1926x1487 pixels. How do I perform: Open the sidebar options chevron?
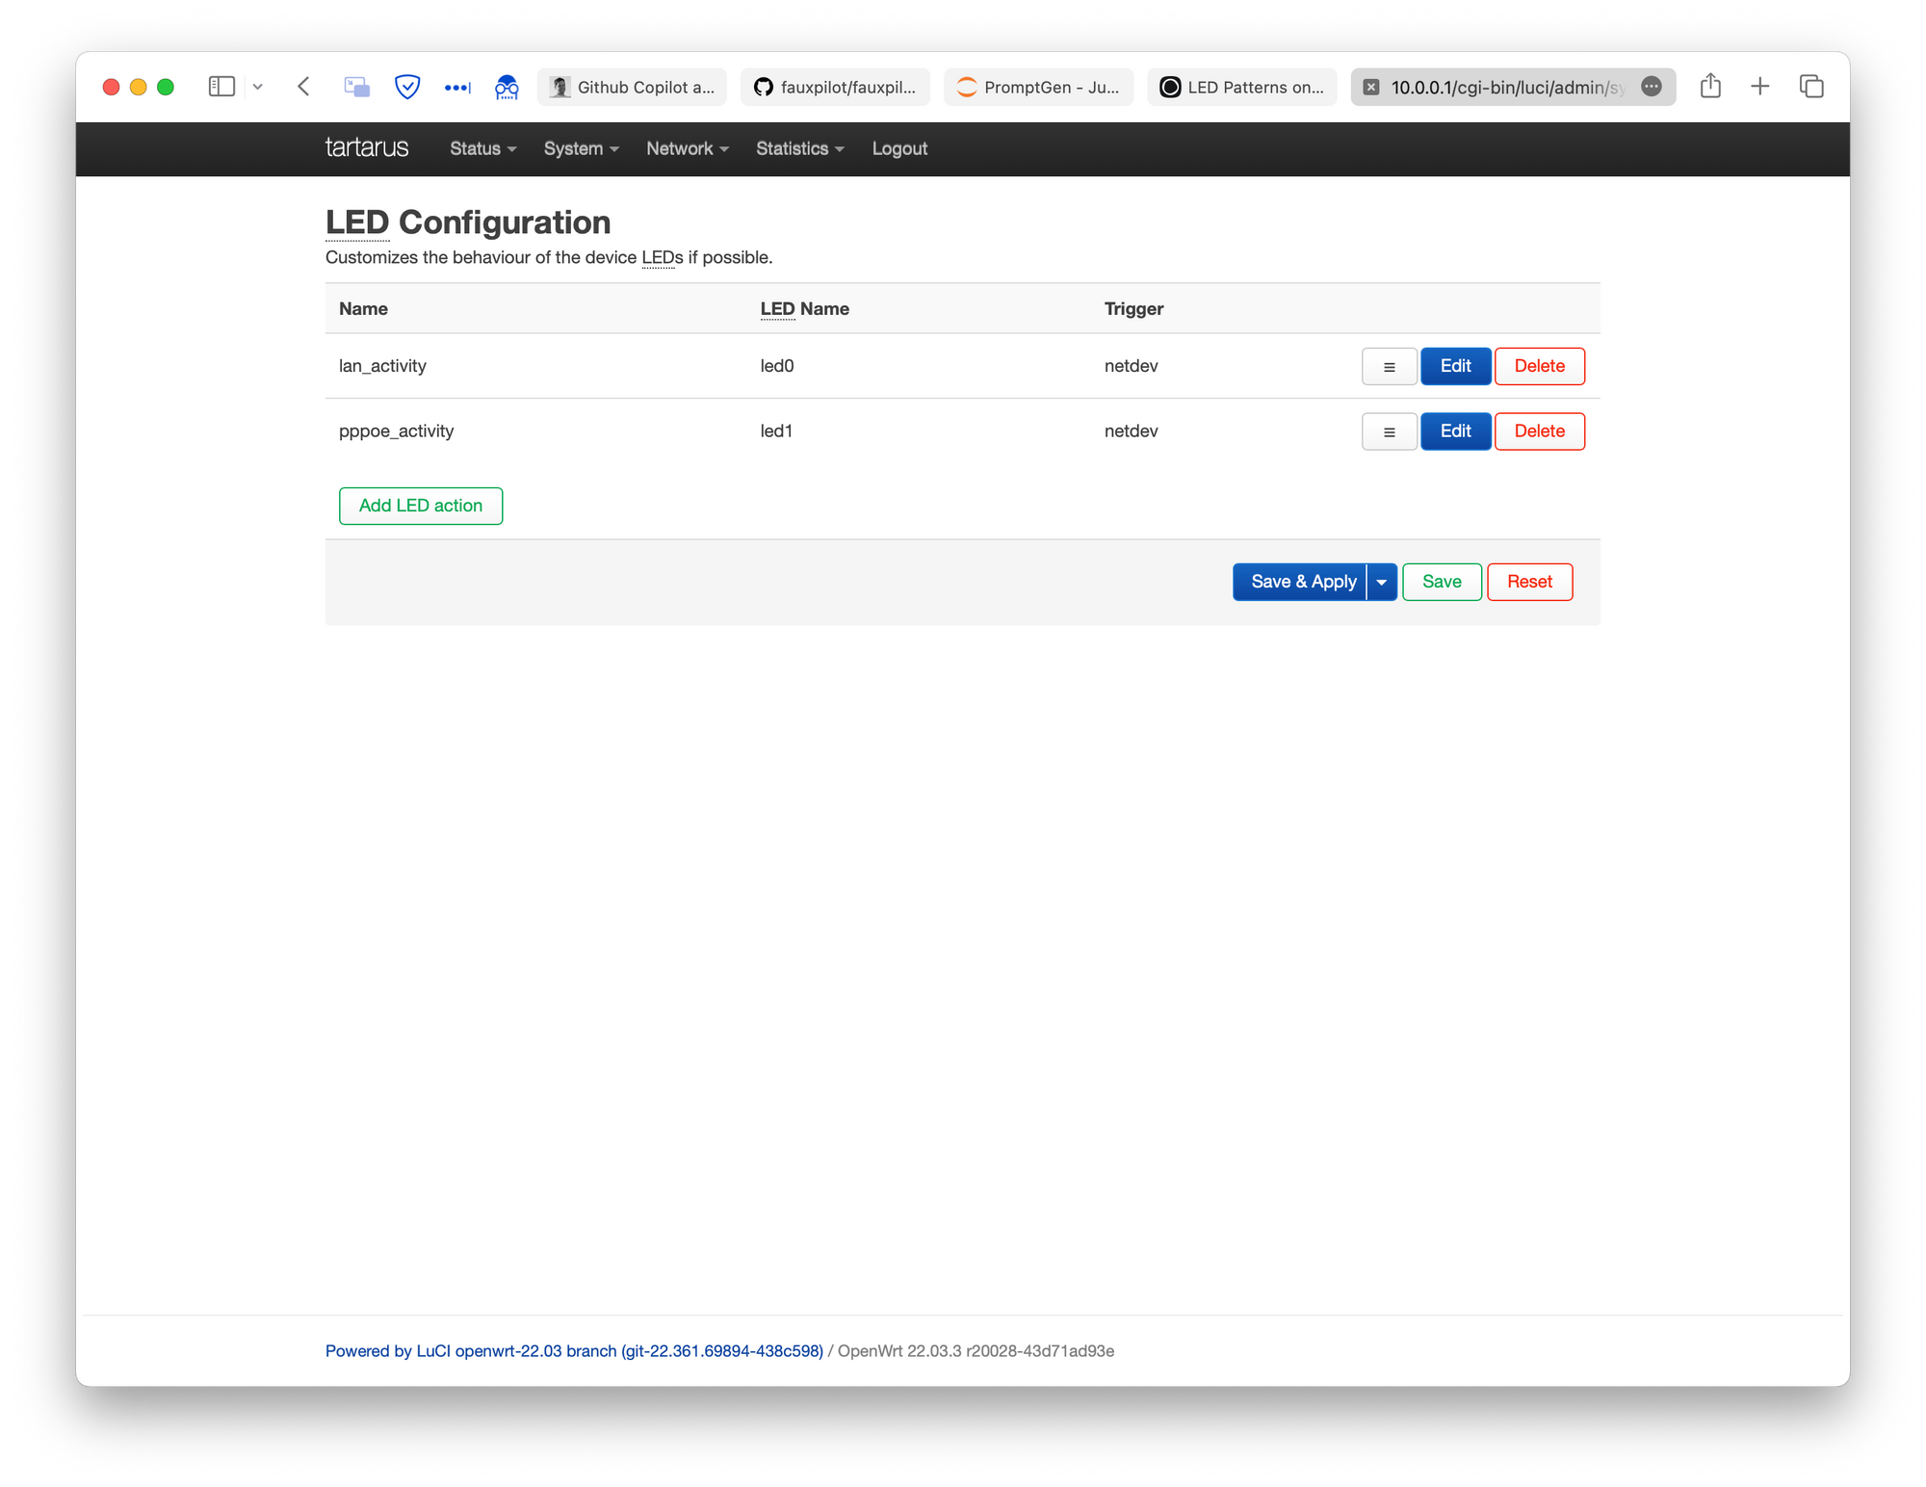click(258, 87)
